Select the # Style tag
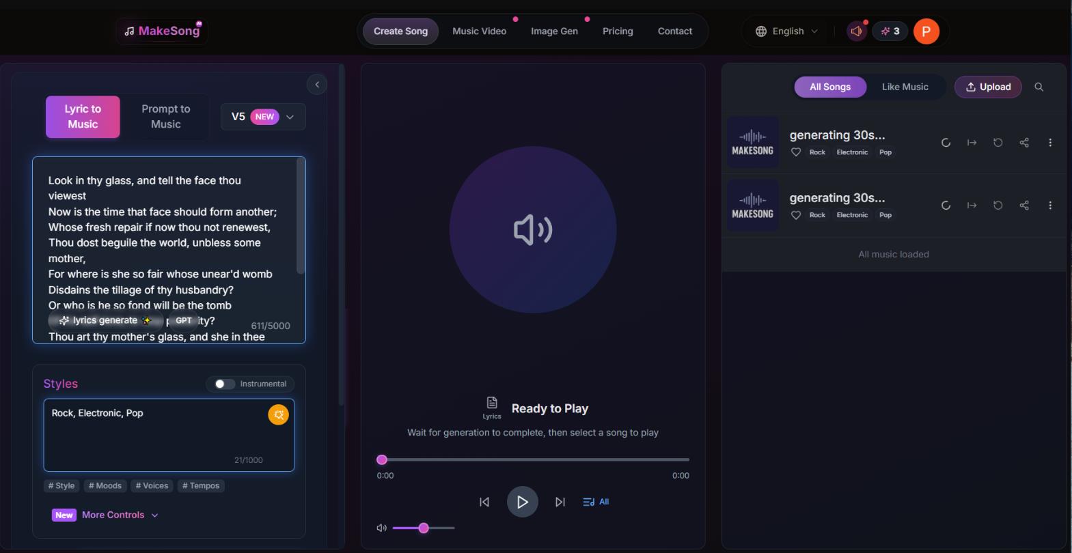 61,486
